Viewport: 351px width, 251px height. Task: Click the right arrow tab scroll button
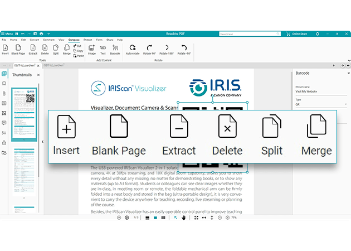(x=343, y=66)
